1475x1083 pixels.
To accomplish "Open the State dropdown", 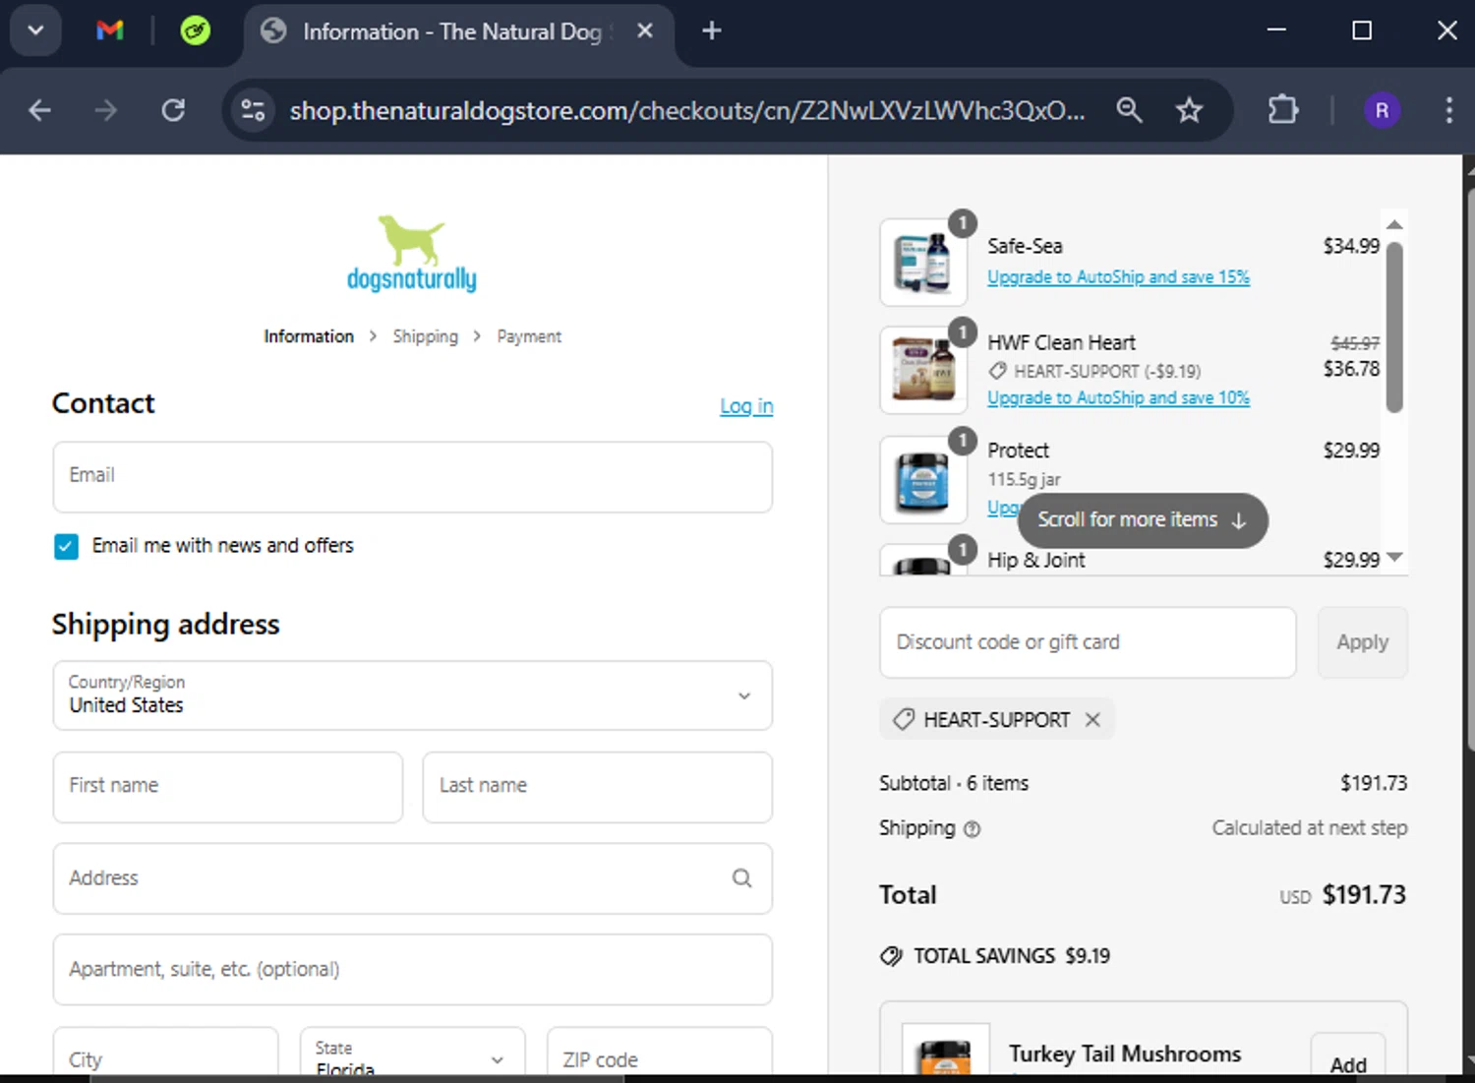I will (x=412, y=1053).
